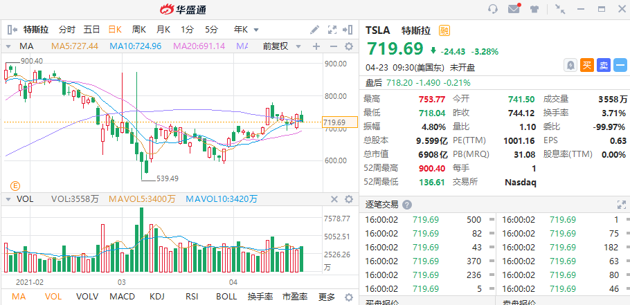Close the VOL indicator panel

(334, 199)
